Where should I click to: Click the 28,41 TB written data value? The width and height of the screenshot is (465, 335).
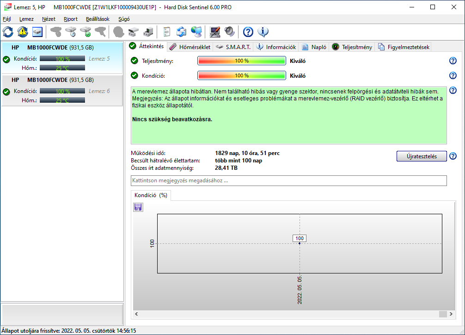[x=226, y=168]
